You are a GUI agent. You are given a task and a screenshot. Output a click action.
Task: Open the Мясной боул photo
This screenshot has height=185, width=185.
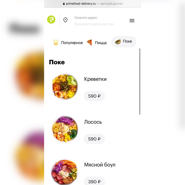(x=65, y=172)
